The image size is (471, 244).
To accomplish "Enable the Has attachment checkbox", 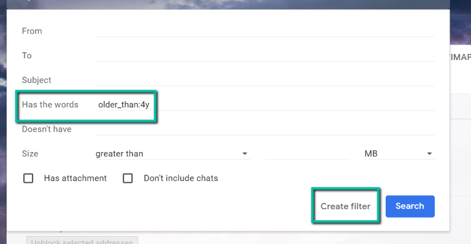I will (28, 178).
